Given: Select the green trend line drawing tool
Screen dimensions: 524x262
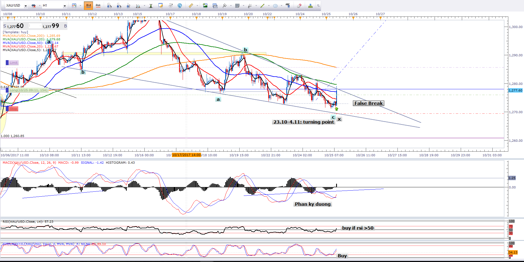Looking at the screenshot, I should [x=262, y=5].
